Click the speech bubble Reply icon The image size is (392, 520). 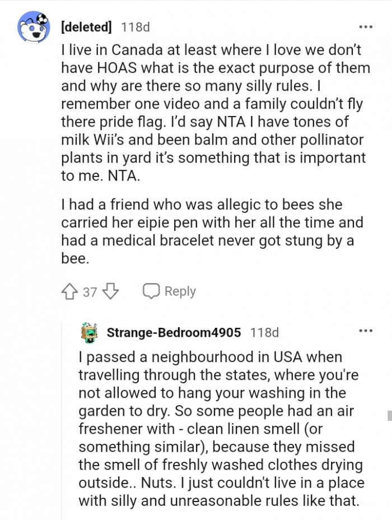pos(150,291)
